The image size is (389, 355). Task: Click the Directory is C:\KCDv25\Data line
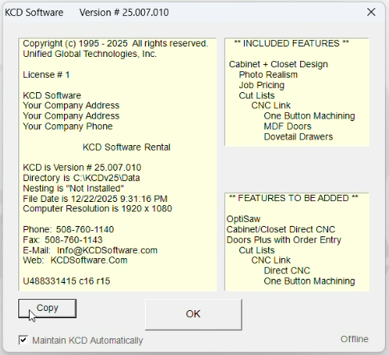click(81, 178)
